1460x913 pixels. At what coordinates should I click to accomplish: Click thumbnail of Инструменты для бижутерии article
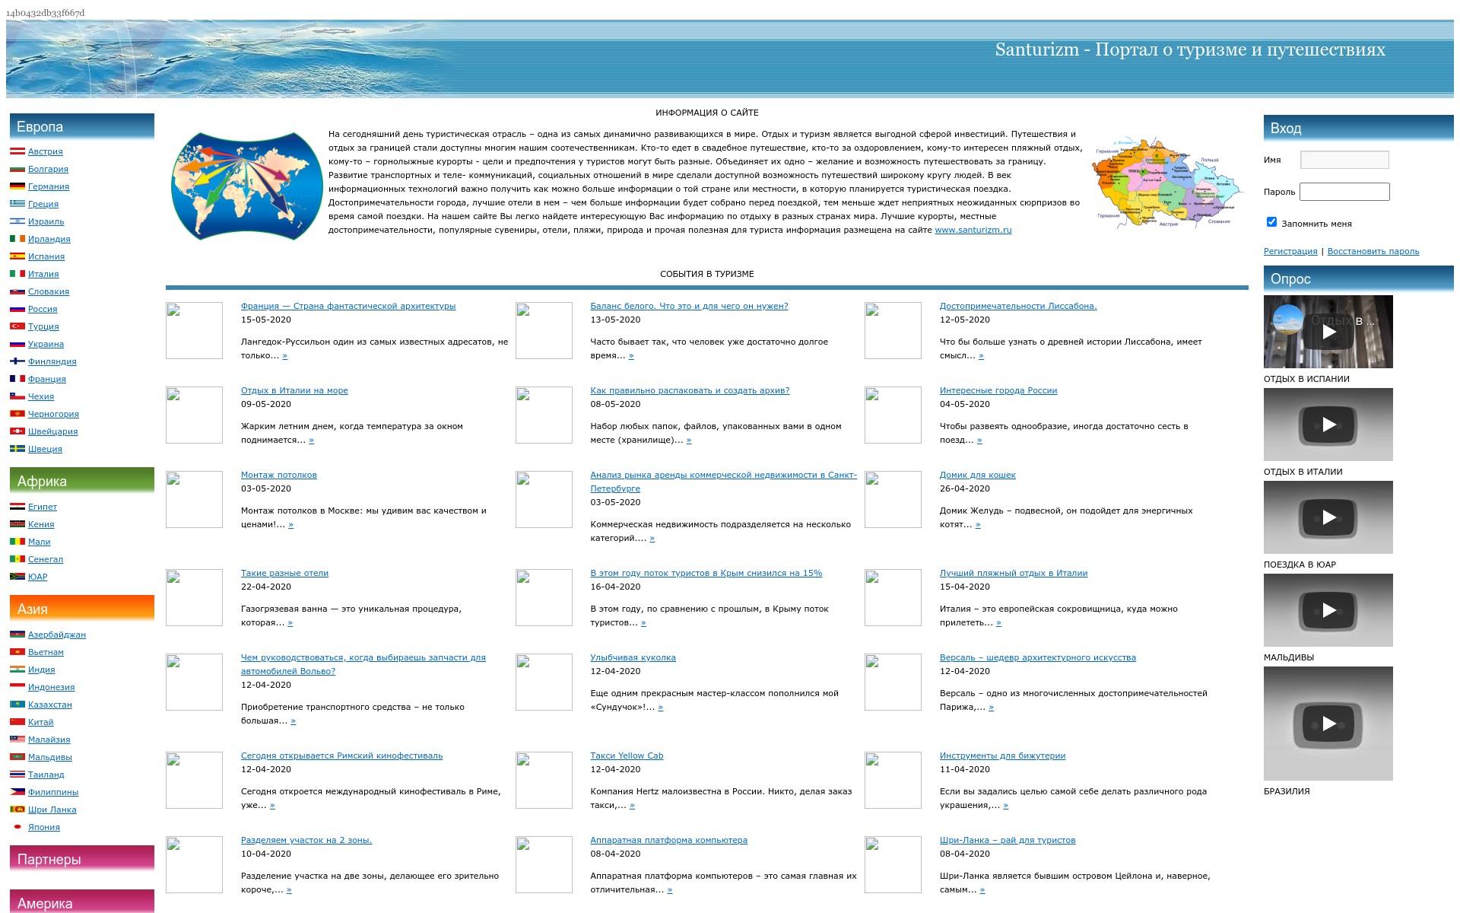[893, 780]
